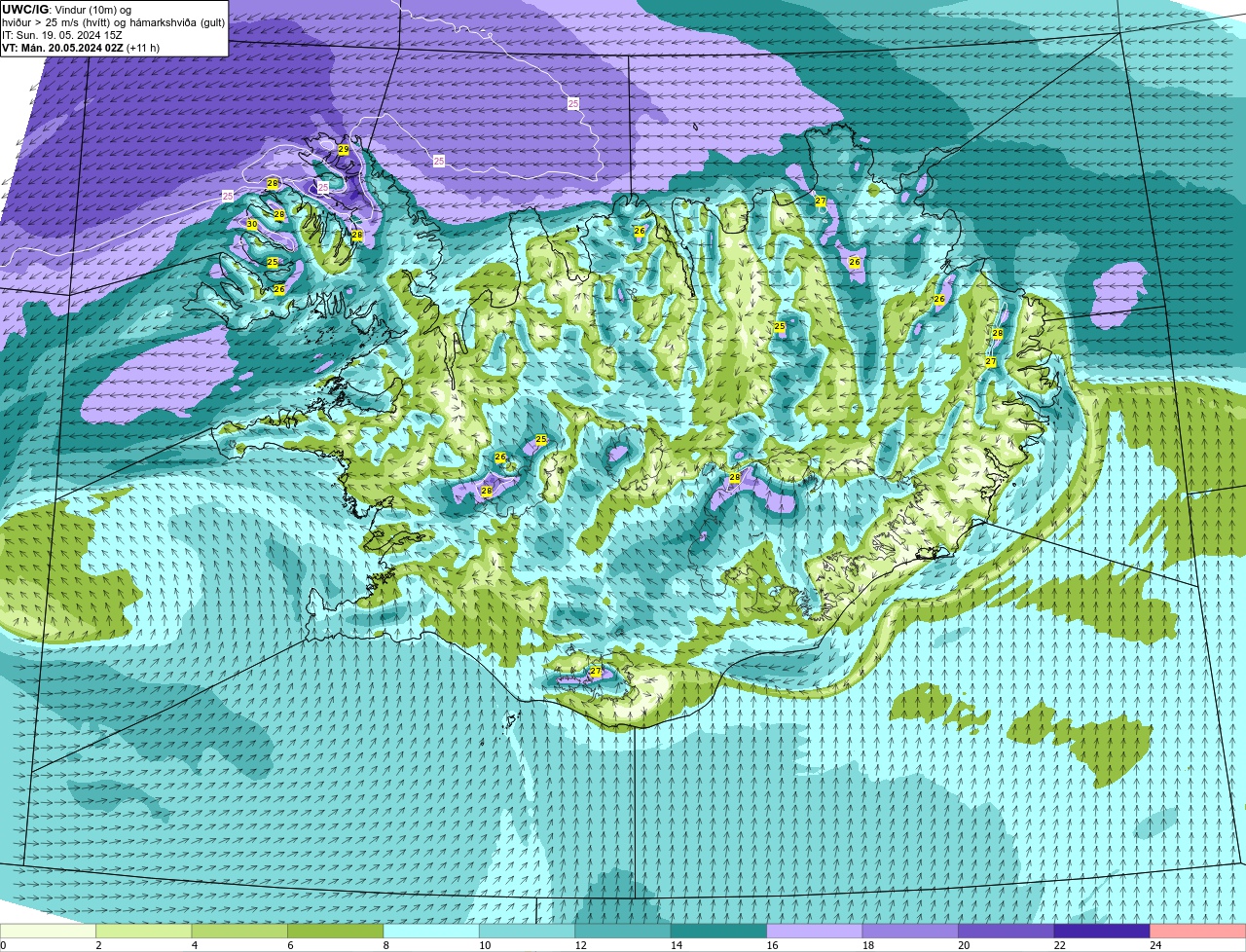The width and height of the screenshot is (1246, 952).
Task: Click the olive green 6–8 m/s legend swatch
Action: coord(336,931)
